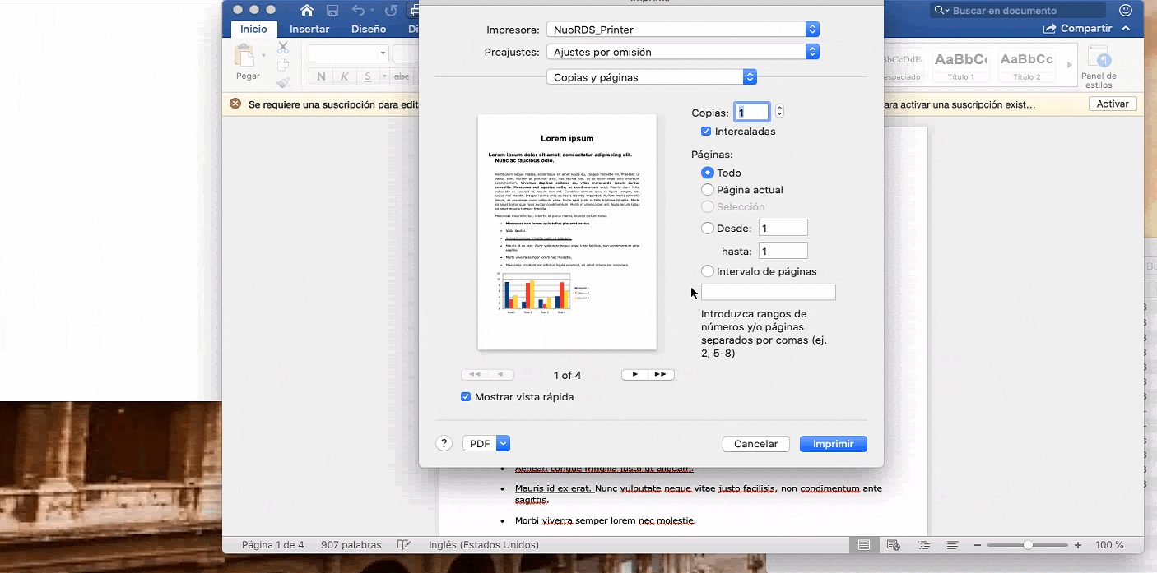Uncheck the Intercaladas checkbox
Viewport: 1157px width, 573px height.
[706, 131]
